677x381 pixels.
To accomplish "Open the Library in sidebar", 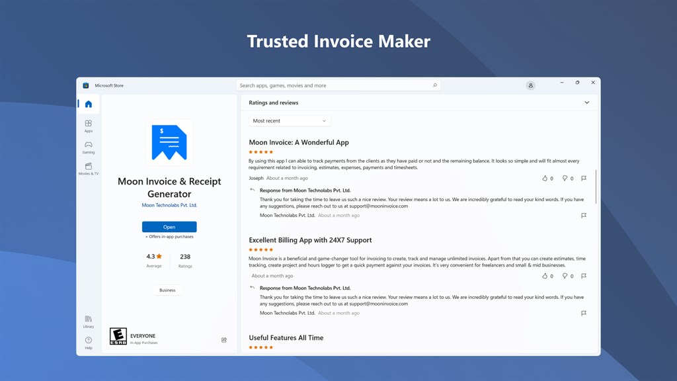I will tap(89, 322).
